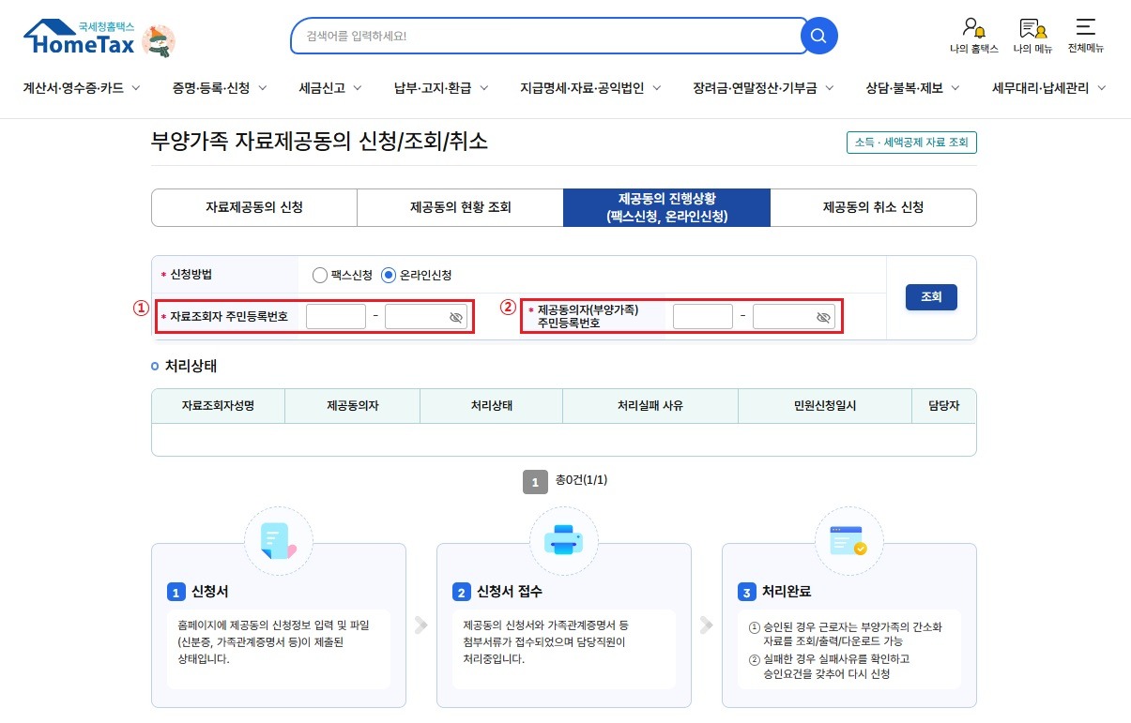Click the 신청서 접수 printer icon

(x=563, y=541)
